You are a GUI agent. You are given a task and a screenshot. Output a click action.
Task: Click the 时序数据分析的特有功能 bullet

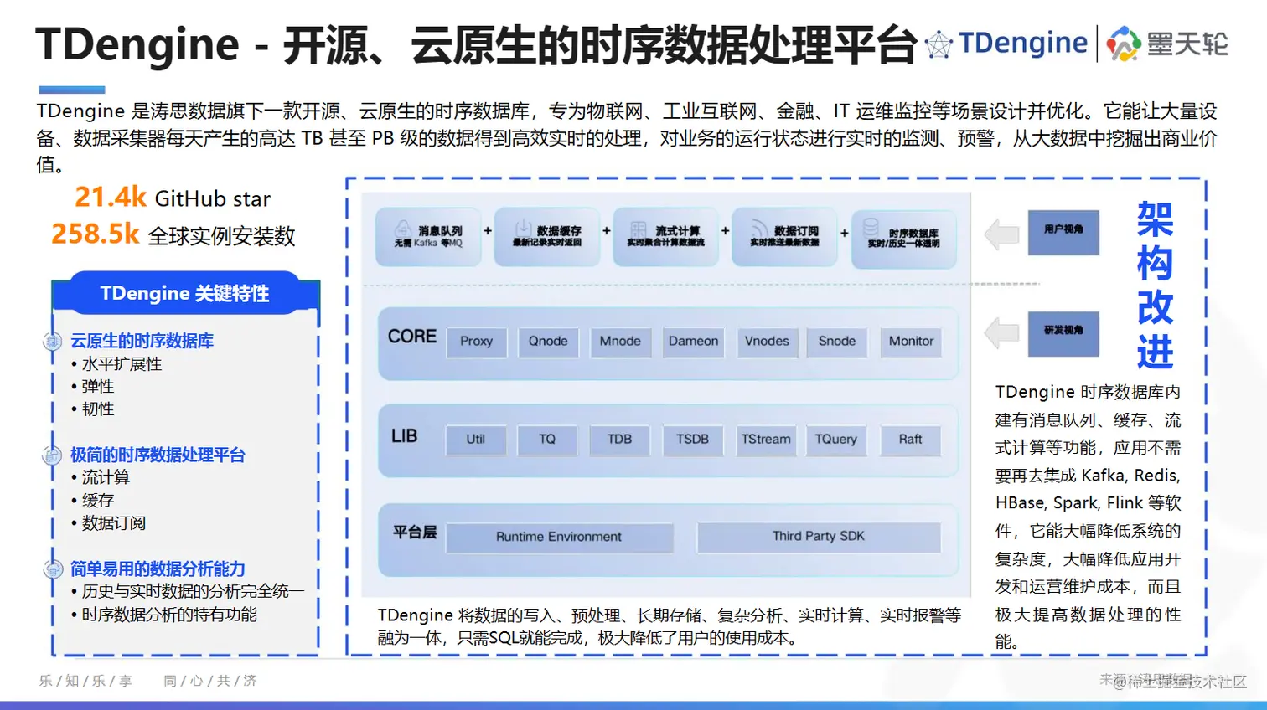coord(164,615)
